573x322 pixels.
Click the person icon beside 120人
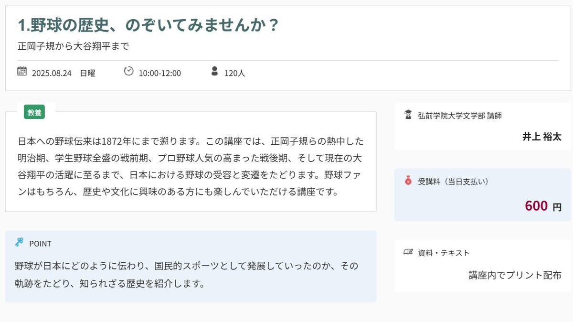(x=214, y=72)
